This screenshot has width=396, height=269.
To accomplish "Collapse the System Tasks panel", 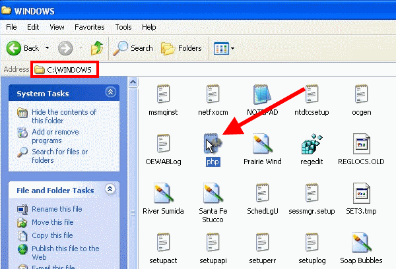I will (111, 92).
